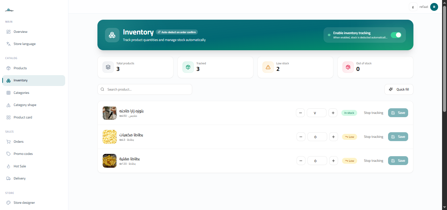The image size is (447, 210).
Task: Click the Tracked products box icon
Action: [x=188, y=67]
